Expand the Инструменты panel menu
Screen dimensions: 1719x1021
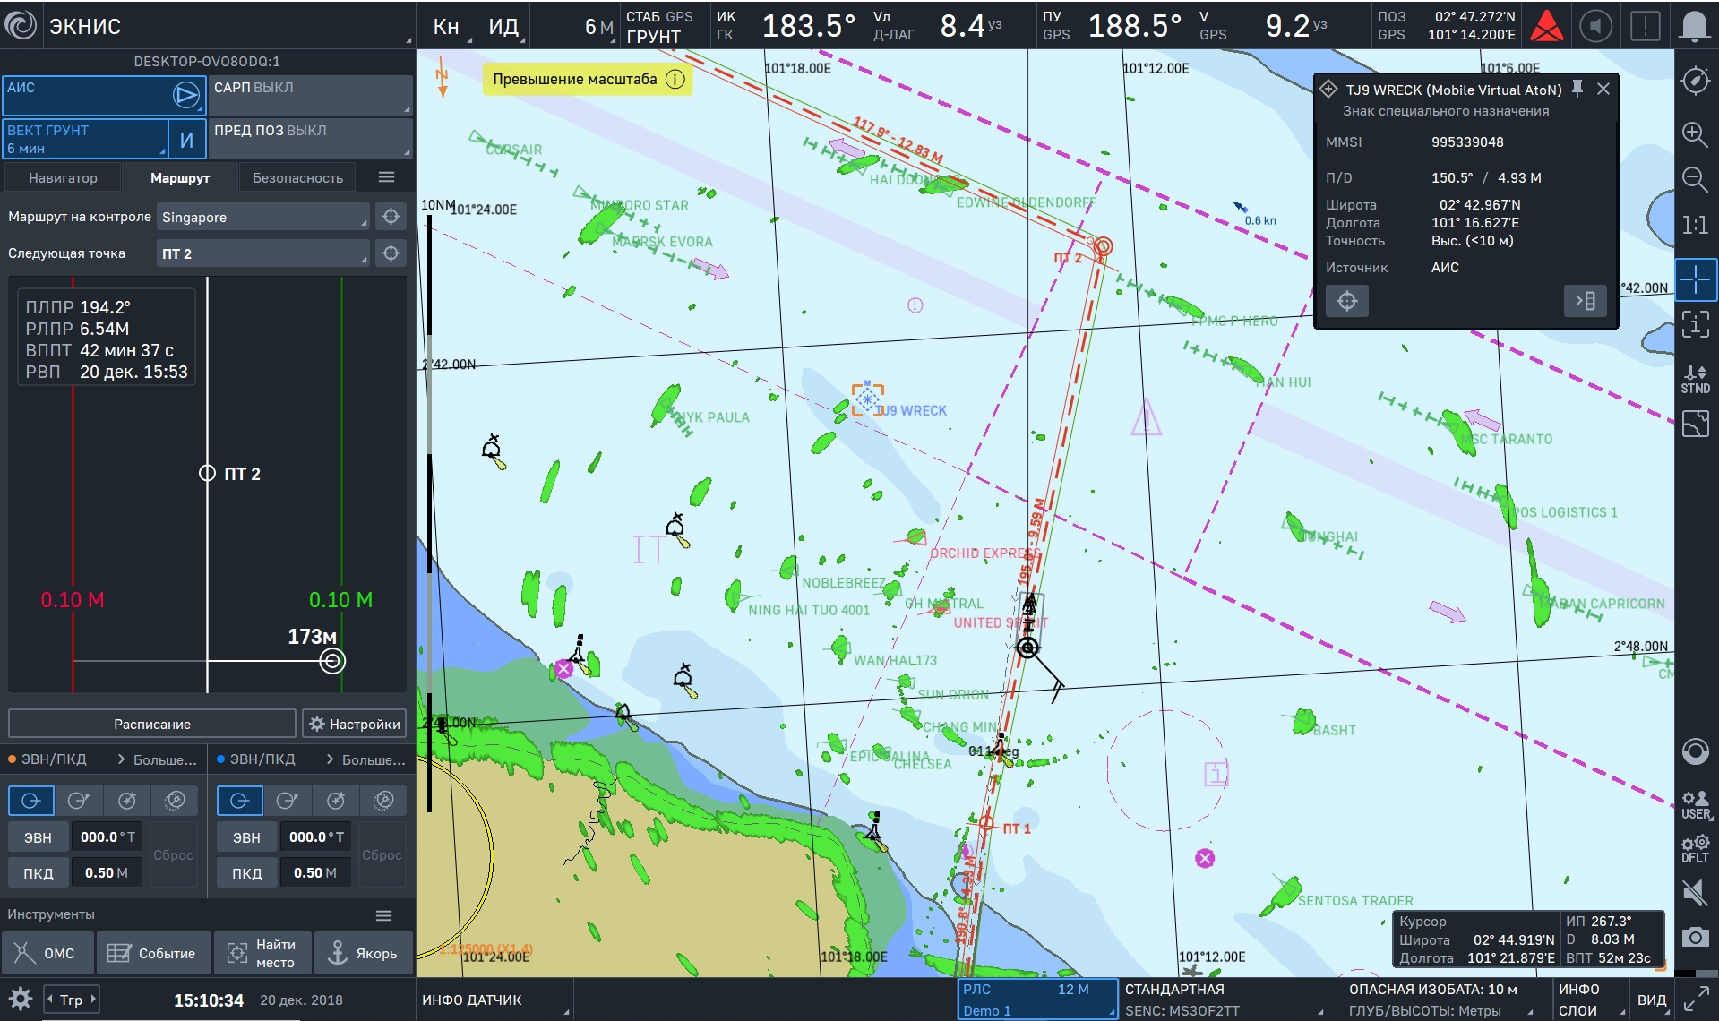(x=383, y=915)
